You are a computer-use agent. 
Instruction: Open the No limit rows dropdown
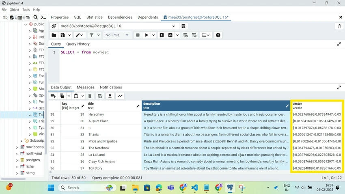117,35
